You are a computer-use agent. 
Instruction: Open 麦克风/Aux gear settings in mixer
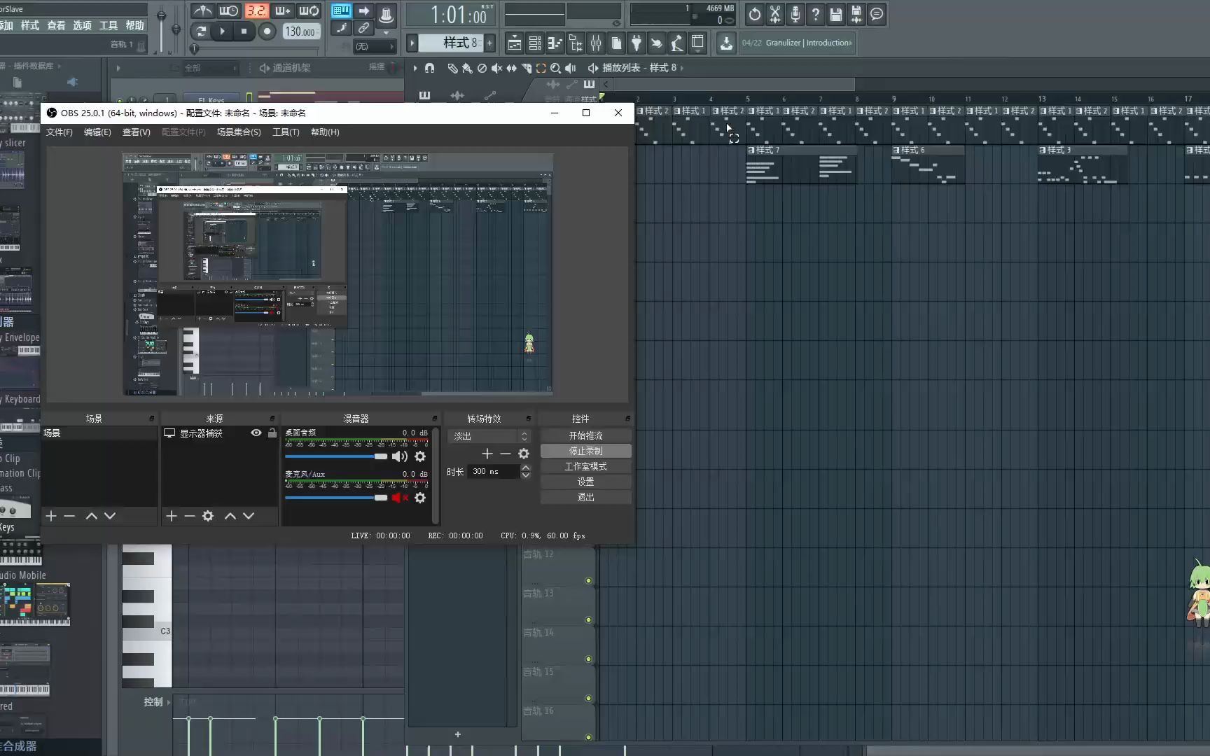420,498
